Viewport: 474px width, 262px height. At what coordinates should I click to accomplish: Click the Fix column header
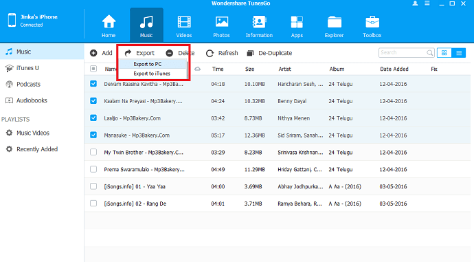[x=434, y=69]
